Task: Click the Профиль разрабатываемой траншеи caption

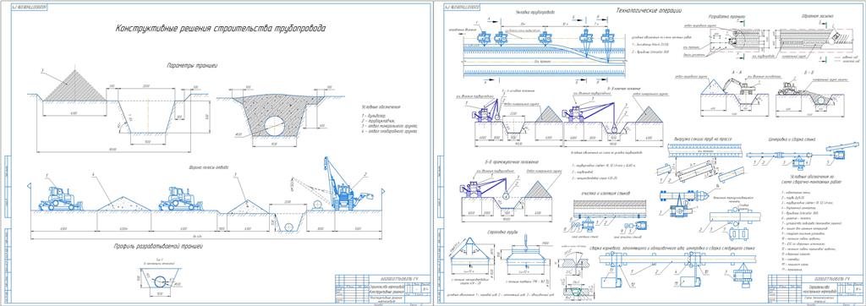Action: pos(160,246)
